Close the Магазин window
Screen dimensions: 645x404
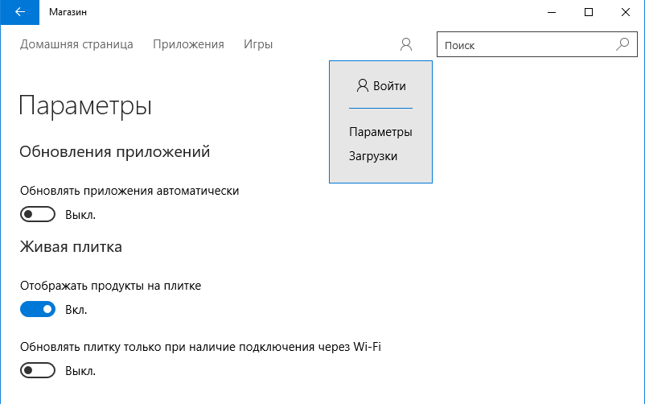click(626, 12)
